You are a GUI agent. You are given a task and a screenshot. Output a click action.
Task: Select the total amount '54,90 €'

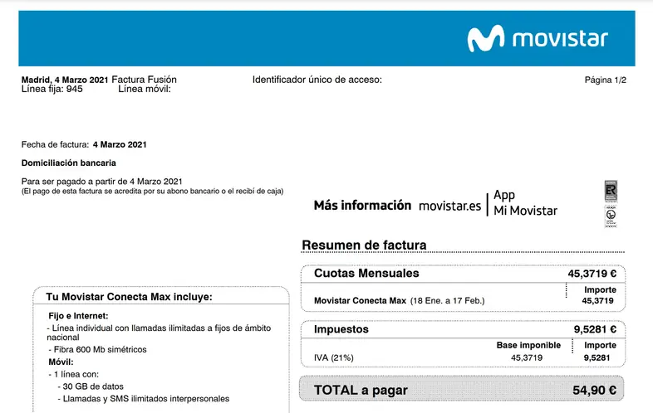tap(594, 390)
